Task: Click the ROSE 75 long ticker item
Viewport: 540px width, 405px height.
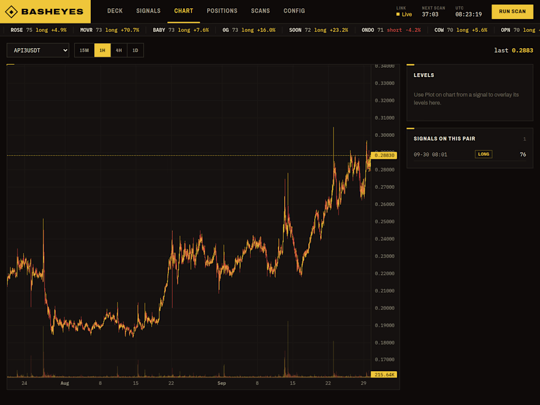Action: click(39, 30)
